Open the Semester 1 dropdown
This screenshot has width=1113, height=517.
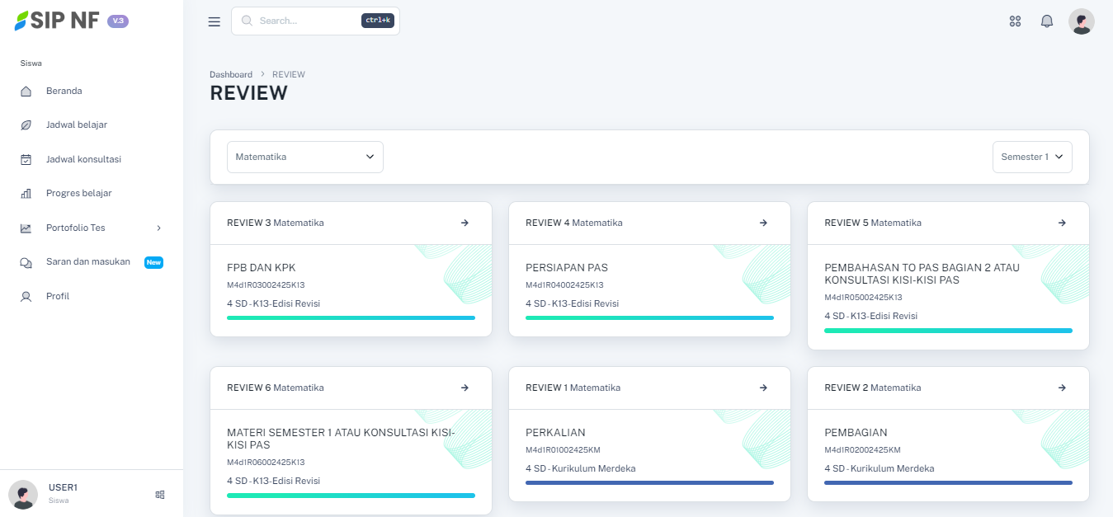(1031, 157)
